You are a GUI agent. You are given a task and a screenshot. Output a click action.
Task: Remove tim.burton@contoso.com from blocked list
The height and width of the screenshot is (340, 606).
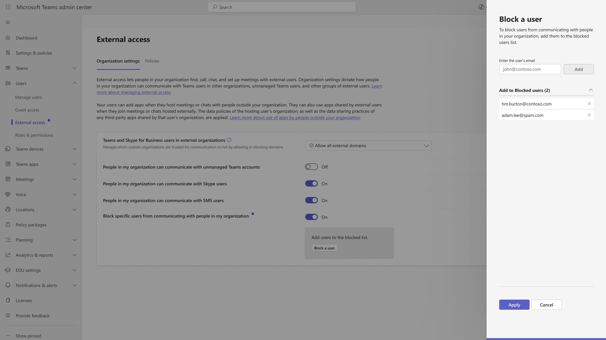[589, 104]
